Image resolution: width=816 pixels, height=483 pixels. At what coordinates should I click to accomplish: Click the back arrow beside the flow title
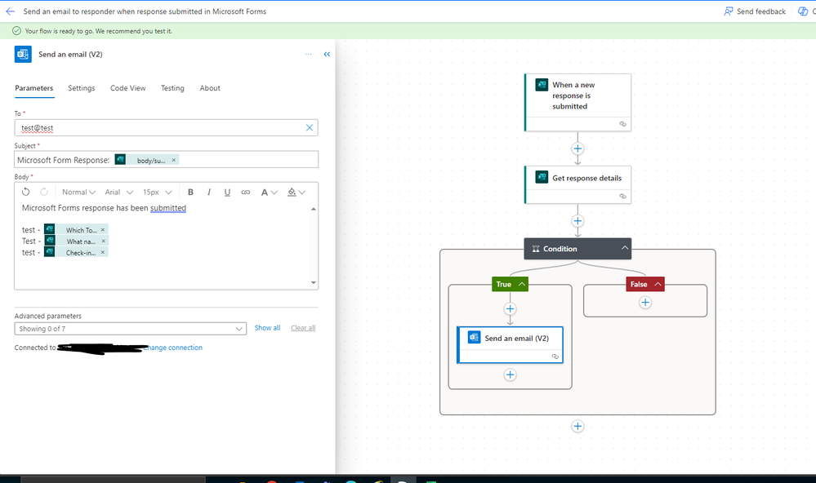pyautogui.click(x=10, y=11)
